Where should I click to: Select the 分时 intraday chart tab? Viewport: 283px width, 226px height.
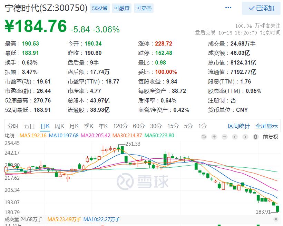(13, 126)
